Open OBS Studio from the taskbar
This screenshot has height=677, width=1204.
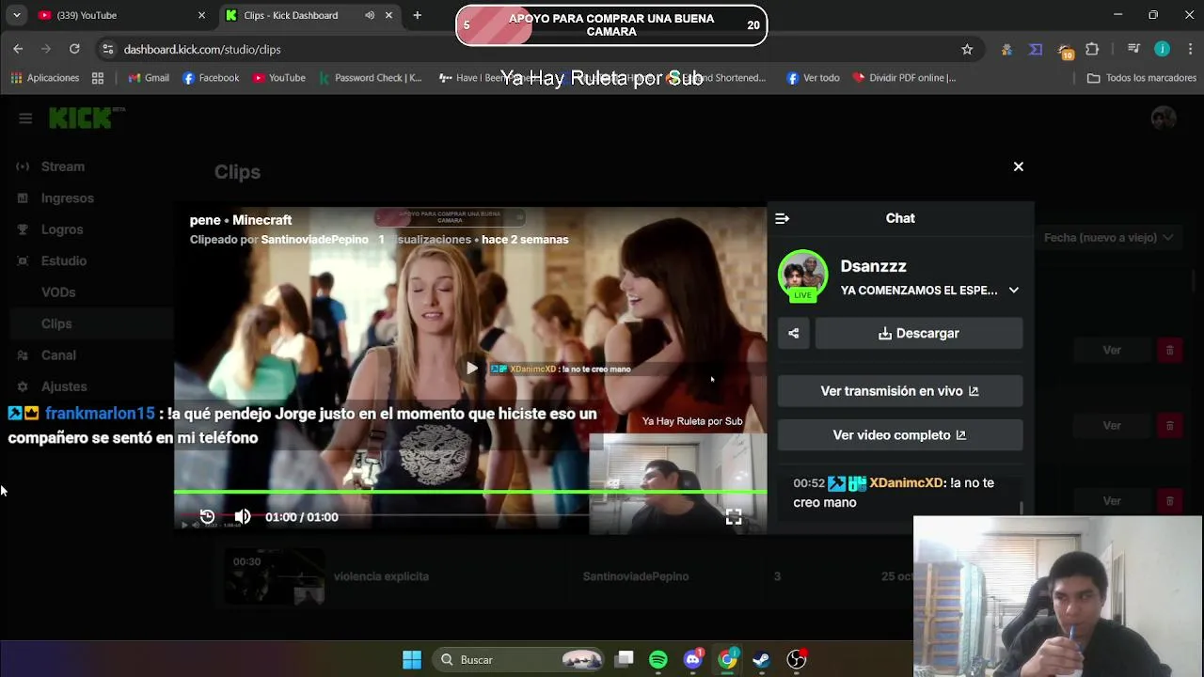pyautogui.click(x=797, y=659)
